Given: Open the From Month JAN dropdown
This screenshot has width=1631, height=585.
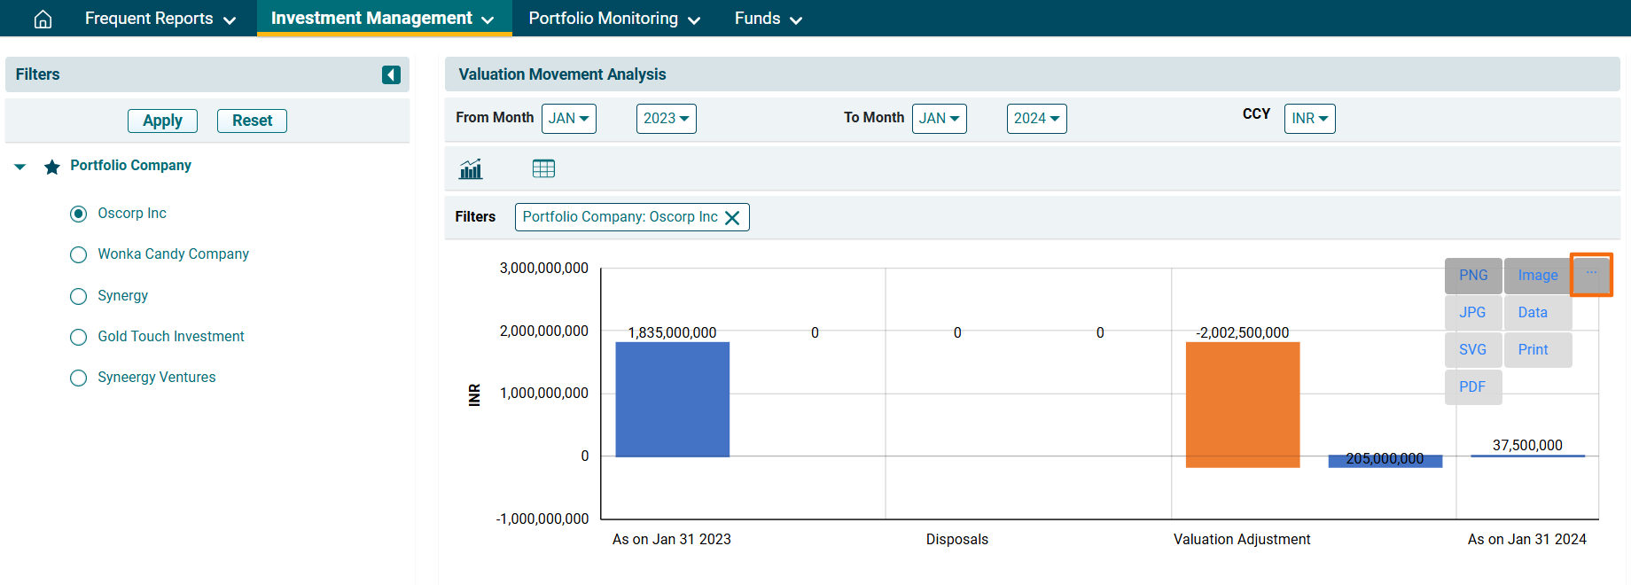Looking at the screenshot, I should click(x=569, y=119).
